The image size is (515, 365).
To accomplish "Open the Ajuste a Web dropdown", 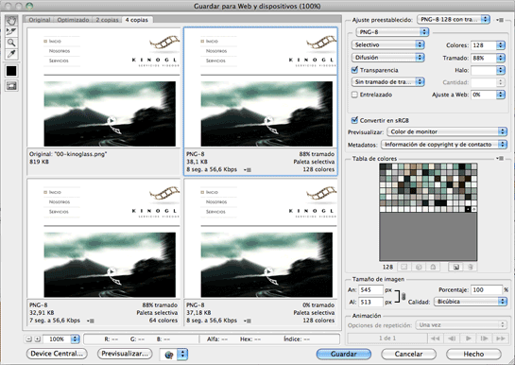I will (x=501, y=95).
